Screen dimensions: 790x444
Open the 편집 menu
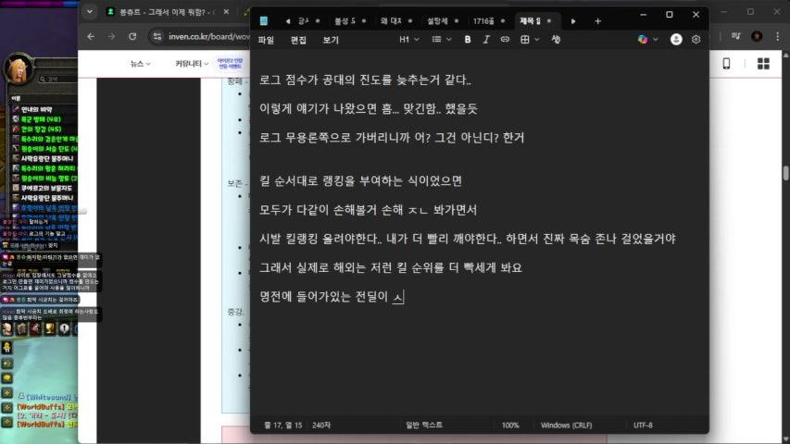(x=298, y=40)
